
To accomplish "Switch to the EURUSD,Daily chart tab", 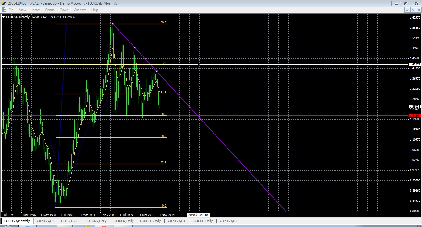I will point(96,221).
